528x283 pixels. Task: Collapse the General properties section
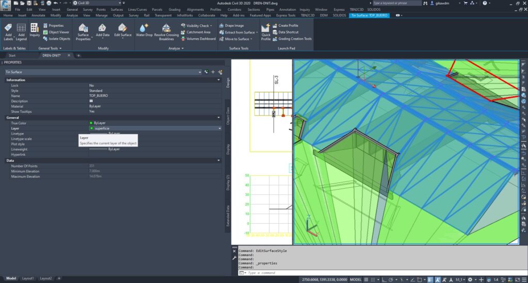pos(219,118)
